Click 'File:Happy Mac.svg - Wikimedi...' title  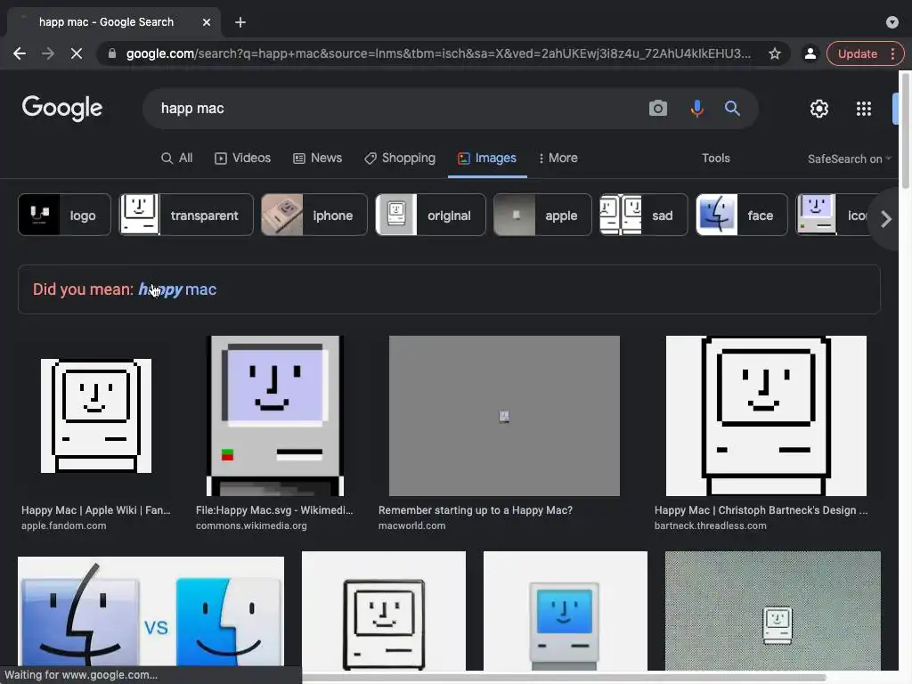coord(274,510)
